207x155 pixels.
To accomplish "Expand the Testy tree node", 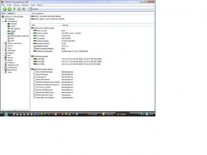I will tap(3, 72).
